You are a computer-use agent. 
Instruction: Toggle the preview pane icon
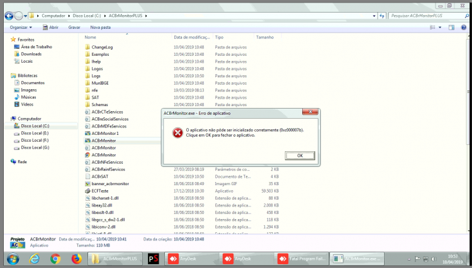coord(451,28)
